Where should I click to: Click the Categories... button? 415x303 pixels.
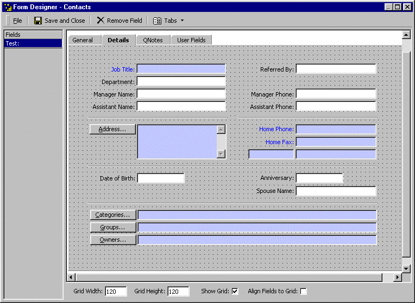pyautogui.click(x=113, y=215)
